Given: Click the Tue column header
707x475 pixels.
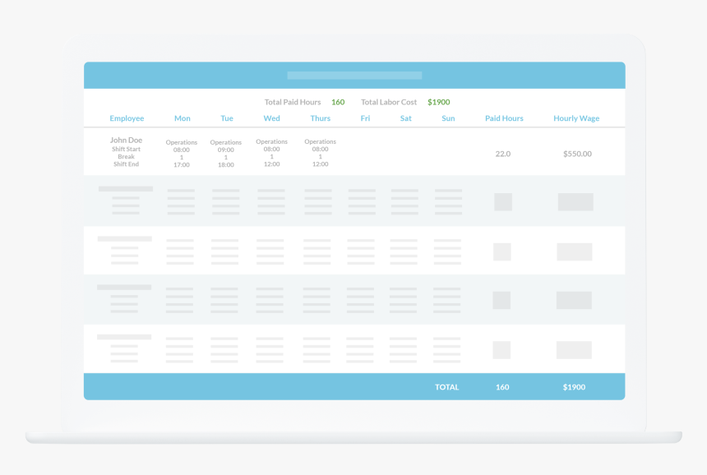Looking at the screenshot, I should click(226, 118).
